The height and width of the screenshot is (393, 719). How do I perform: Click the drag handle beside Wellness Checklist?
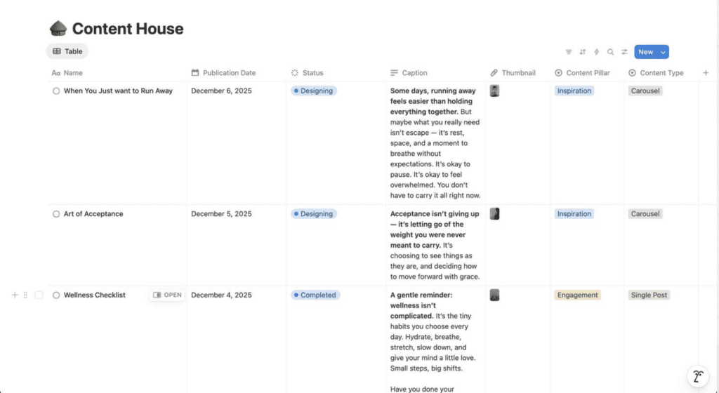click(x=26, y=295)
